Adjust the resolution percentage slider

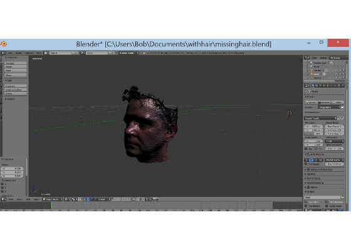pyautogui.click(x=313, y=134)
